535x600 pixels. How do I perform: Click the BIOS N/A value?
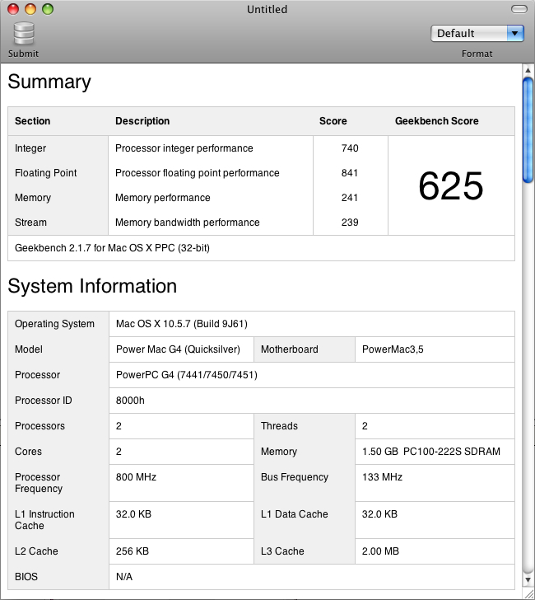[x=124, y=577]
